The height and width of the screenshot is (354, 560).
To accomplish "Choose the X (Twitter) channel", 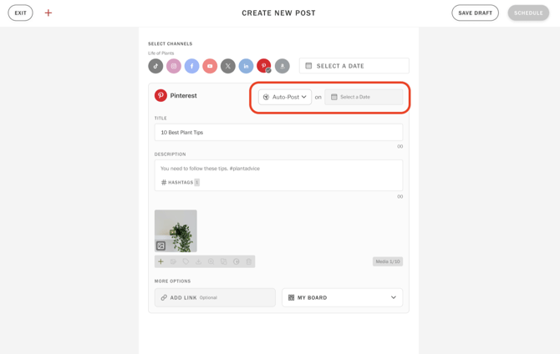I will pyautogui.click(x=227, y=66).
